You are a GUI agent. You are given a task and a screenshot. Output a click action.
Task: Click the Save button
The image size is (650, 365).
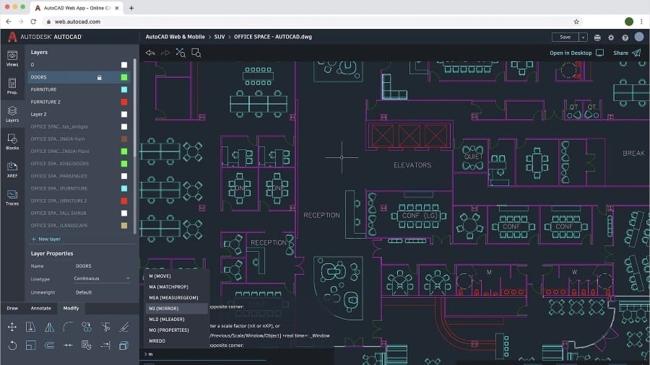(565, 38)
